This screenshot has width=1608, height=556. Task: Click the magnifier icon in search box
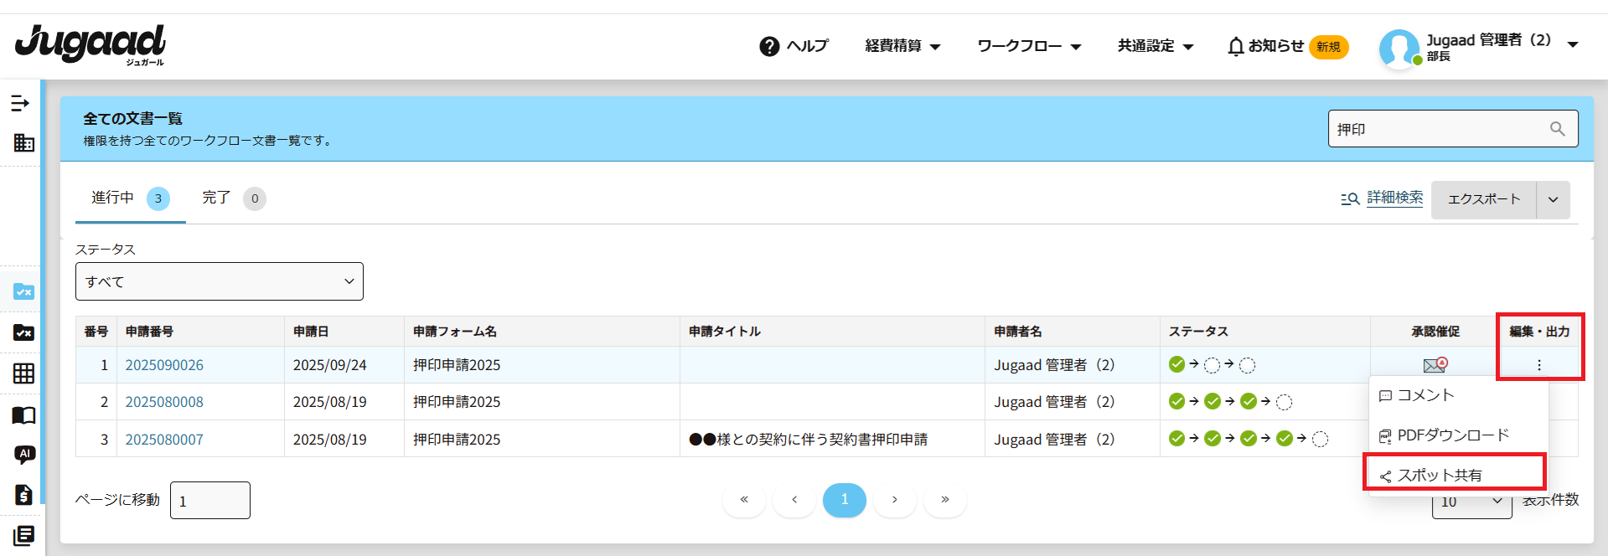click(1557, 129)
